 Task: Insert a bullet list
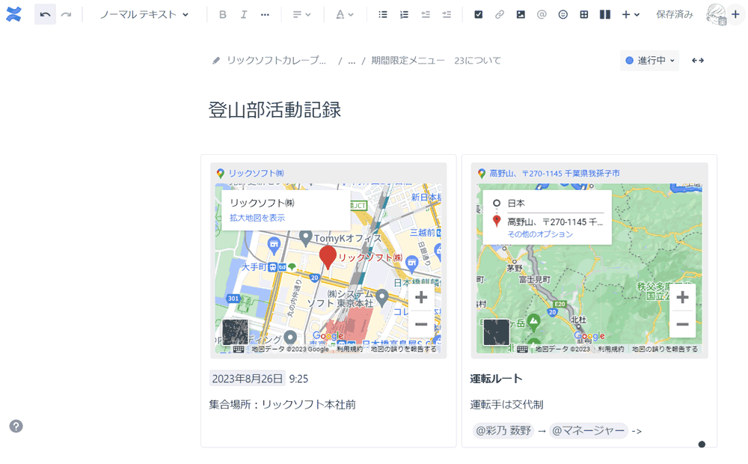382,15
